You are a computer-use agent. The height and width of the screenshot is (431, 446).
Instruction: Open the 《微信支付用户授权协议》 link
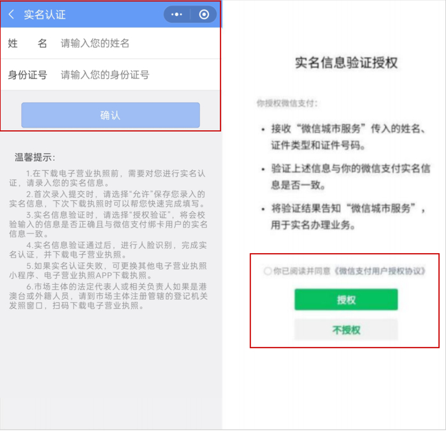[379, 271]
